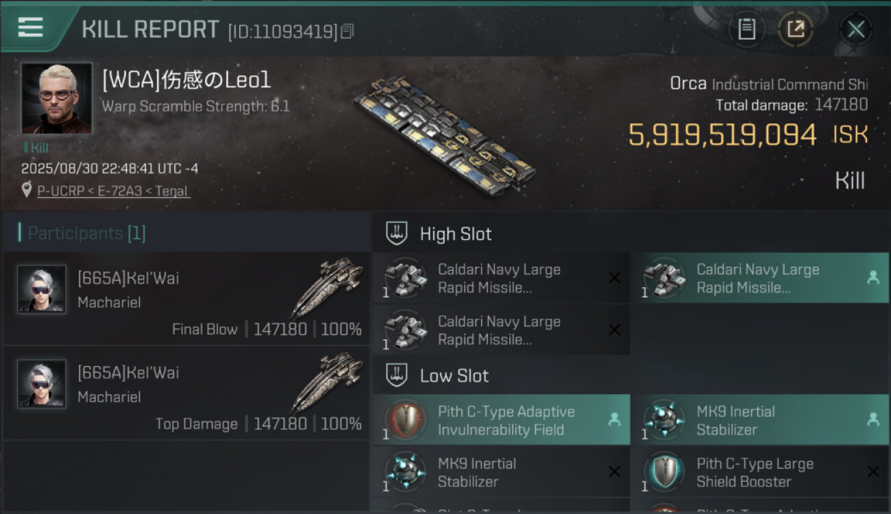Open the main hamburger menu

click(30, 27)
